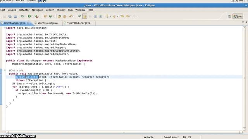Click the system clock in top panel

(237, 1)
